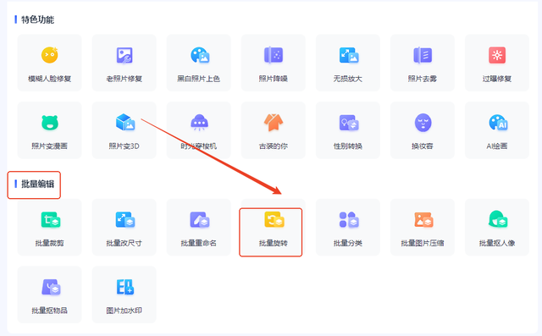Click the 批量编辑 section heading
Screen dimensions: 542x336
[37, 184]
